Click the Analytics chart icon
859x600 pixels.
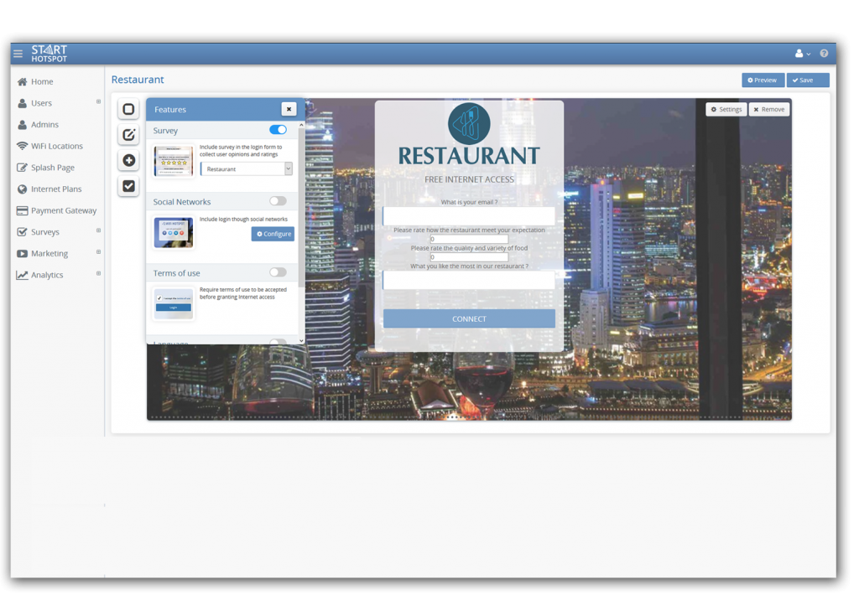[x=22, y=275]
